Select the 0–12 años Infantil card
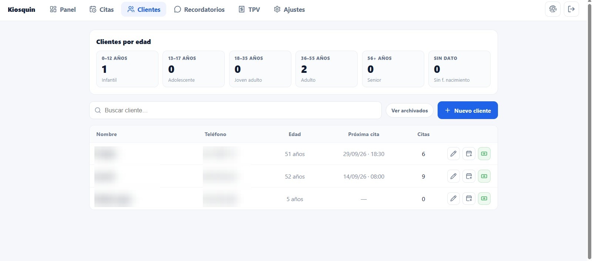 pyautogui.click(x=127, y=69)
